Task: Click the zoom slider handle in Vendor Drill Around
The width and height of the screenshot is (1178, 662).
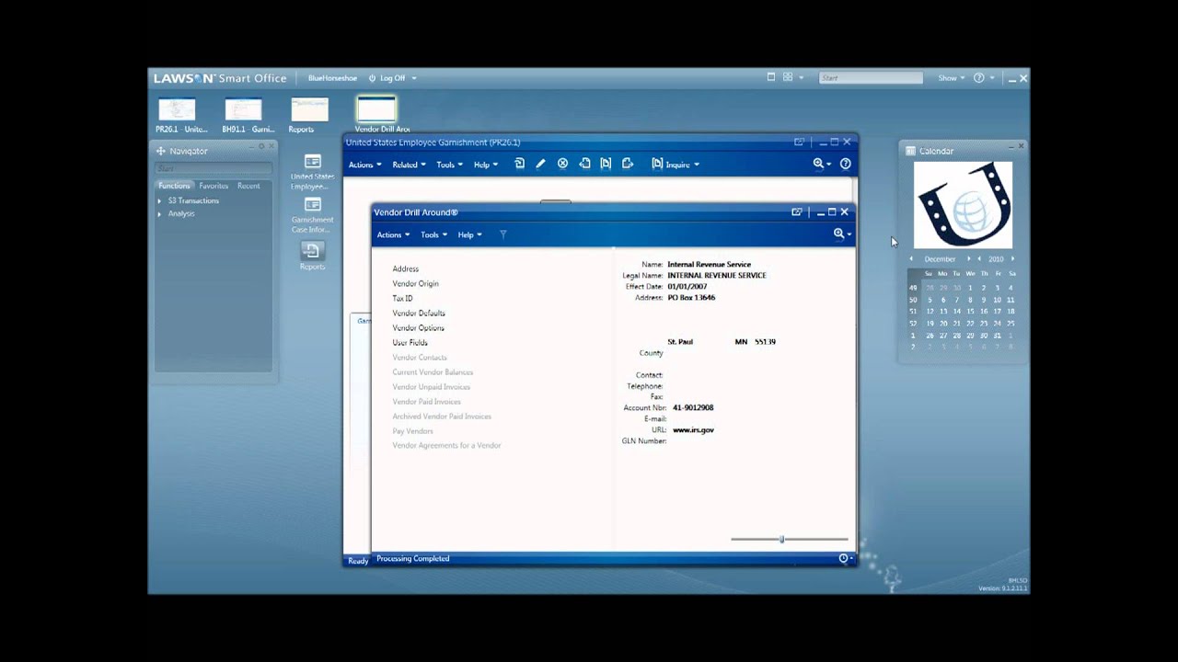Action: click(x=781, y=539)
